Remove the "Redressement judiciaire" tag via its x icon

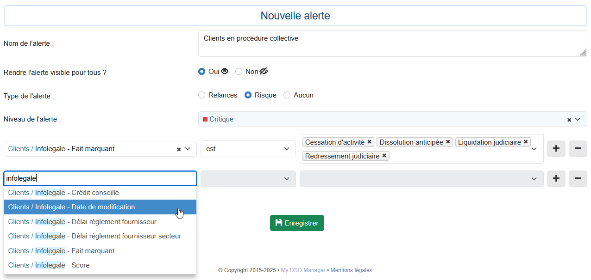pos(384,156)
